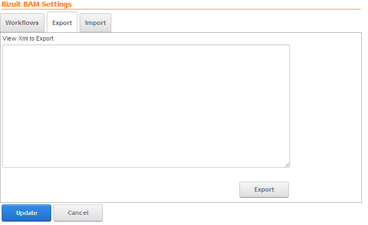Activate the currently selected Export tab
The width and height of the screenshot is (368, 225).
[62, 22]
